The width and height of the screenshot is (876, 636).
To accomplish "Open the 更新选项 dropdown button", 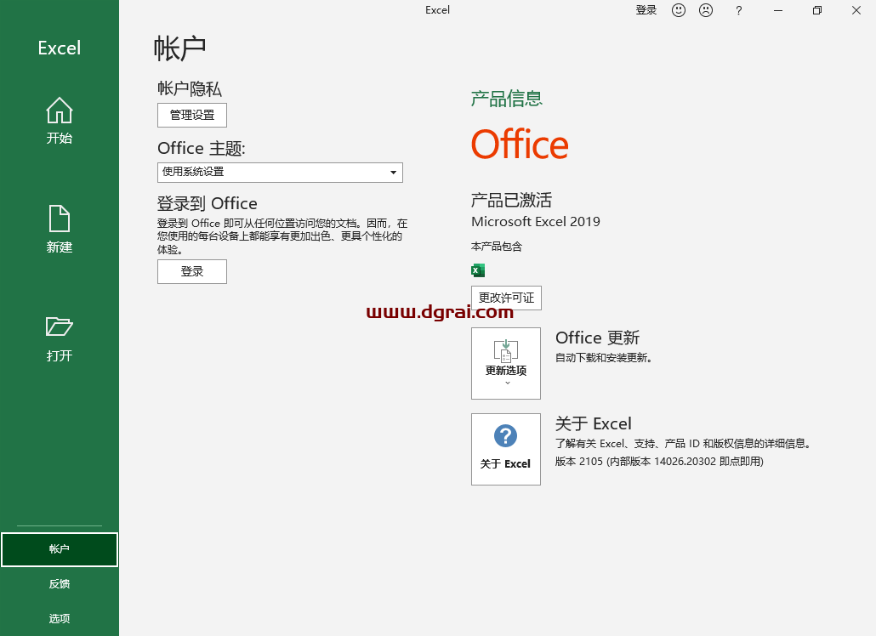I will (x=506, y=364).
